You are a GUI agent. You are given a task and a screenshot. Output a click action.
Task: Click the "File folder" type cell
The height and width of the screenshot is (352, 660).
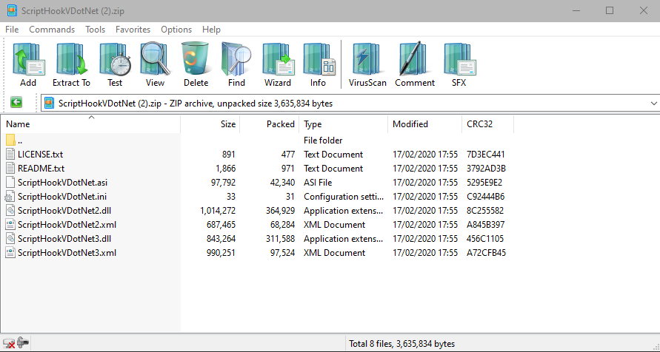(x=323, y=141)
